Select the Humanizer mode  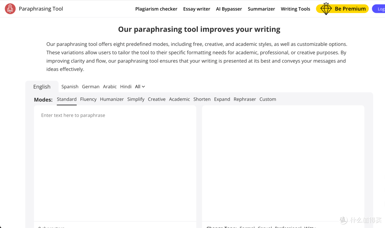pos(112,99)
